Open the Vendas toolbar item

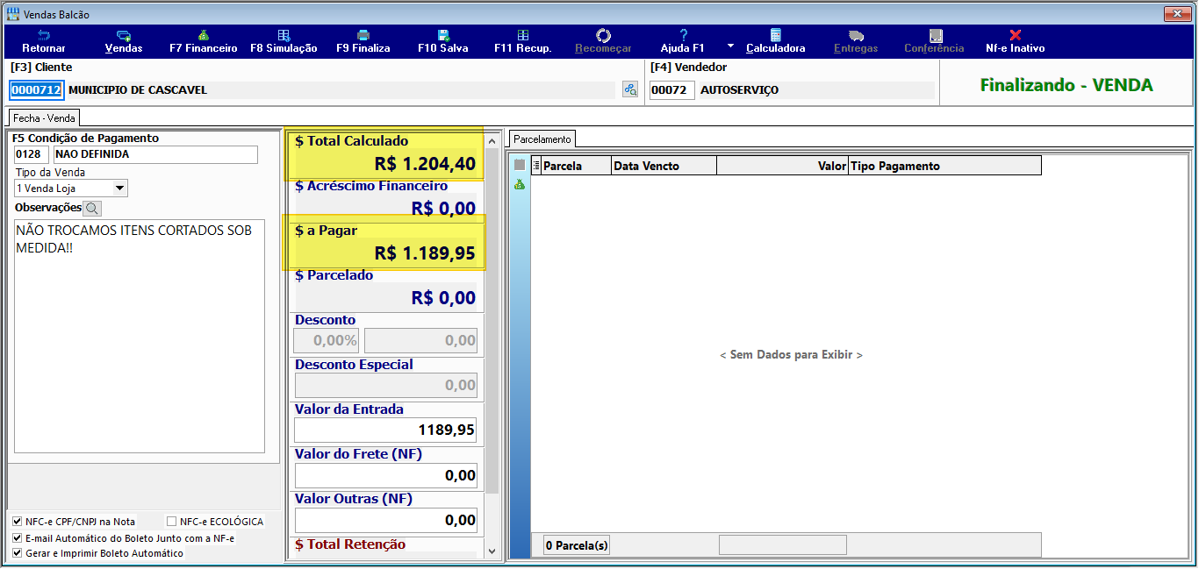click(124, 41)
